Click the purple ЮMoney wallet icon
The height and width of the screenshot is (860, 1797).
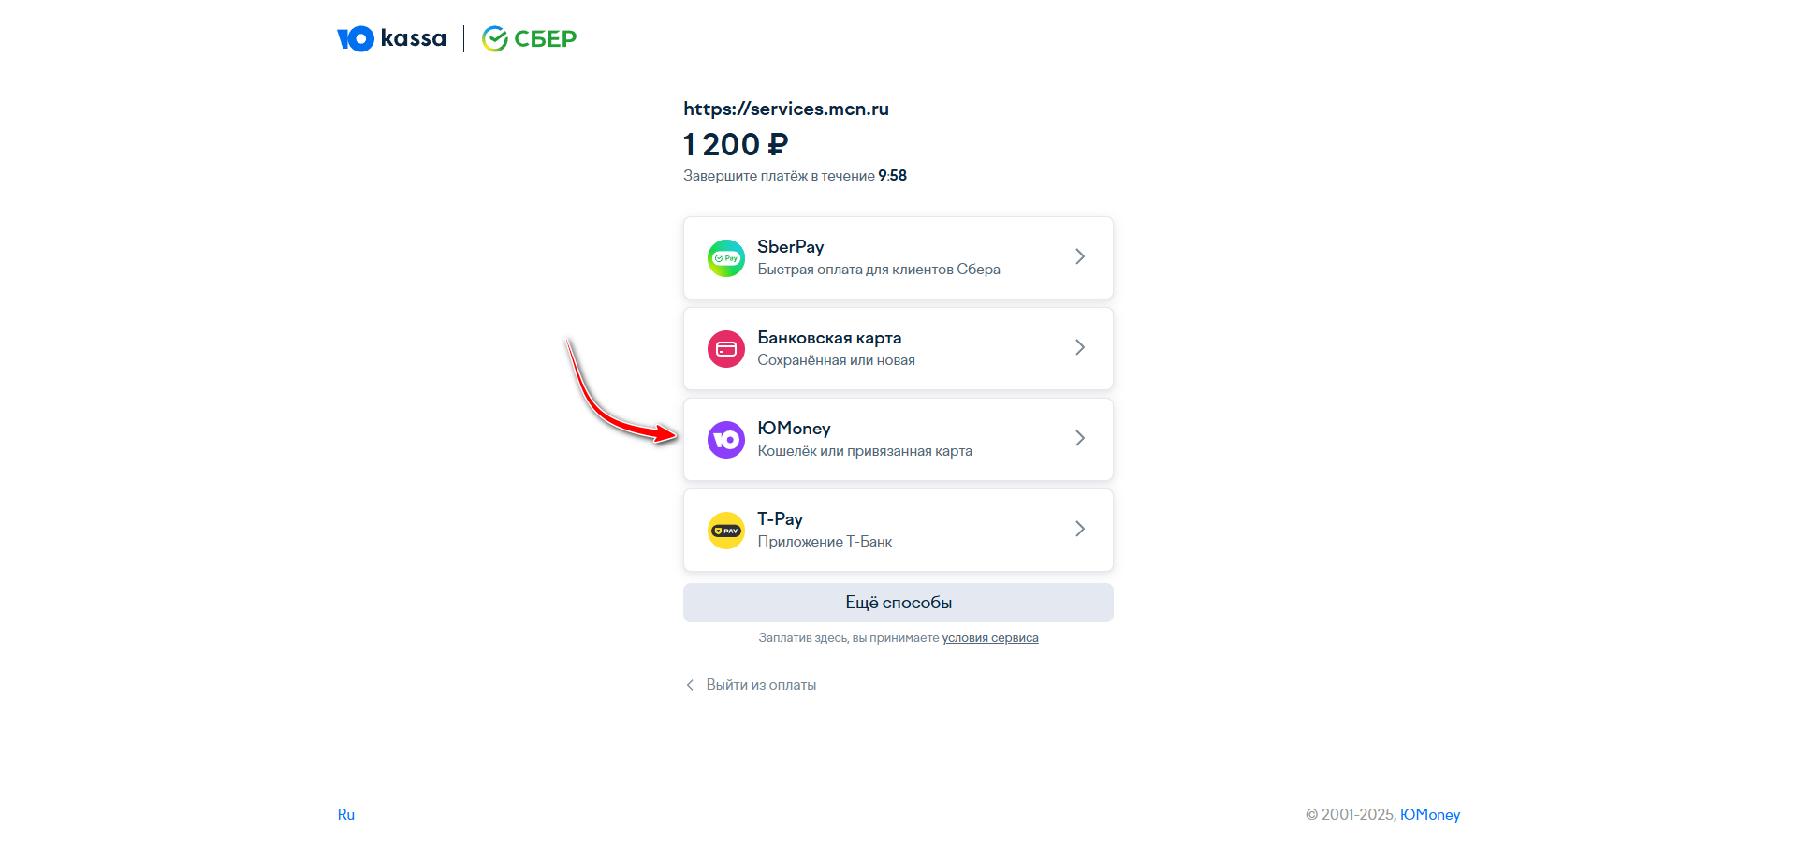[x=725, y=440]
